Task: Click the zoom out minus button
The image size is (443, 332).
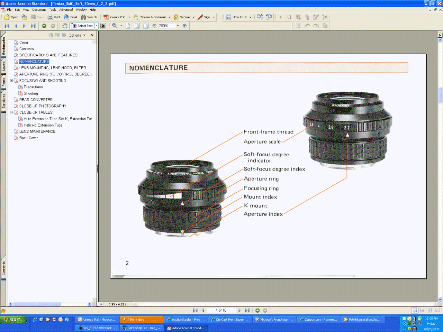Action: [154, 26]
